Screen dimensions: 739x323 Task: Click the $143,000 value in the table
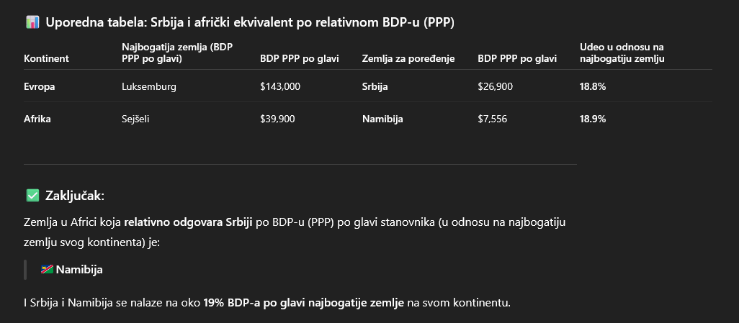tap(280, 86)
